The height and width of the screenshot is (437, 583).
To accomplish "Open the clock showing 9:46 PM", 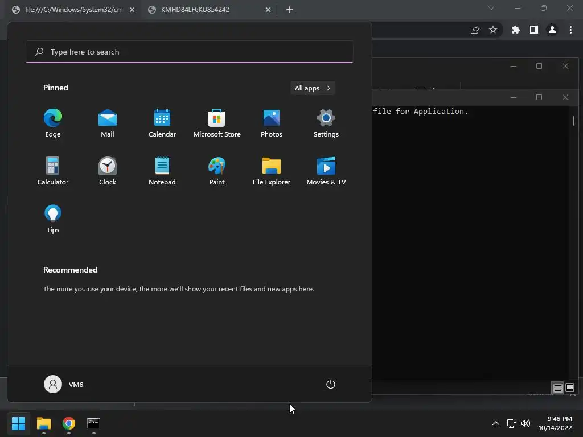I will pos(555,423).
